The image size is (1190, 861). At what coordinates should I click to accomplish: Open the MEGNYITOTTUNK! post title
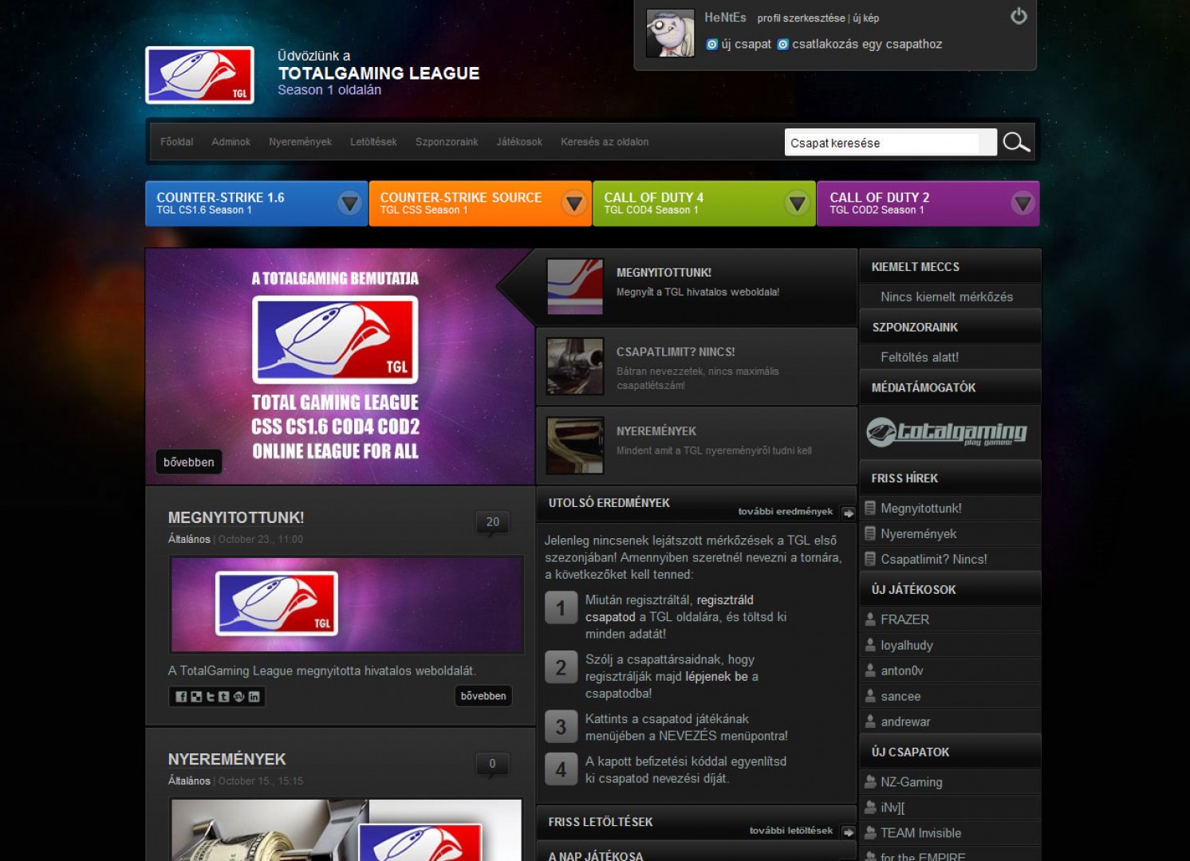click(236, 518)
